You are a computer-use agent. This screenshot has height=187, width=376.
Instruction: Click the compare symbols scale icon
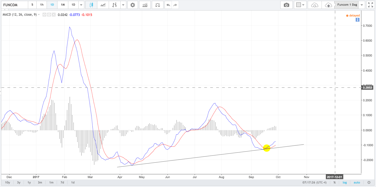(157, 5)
